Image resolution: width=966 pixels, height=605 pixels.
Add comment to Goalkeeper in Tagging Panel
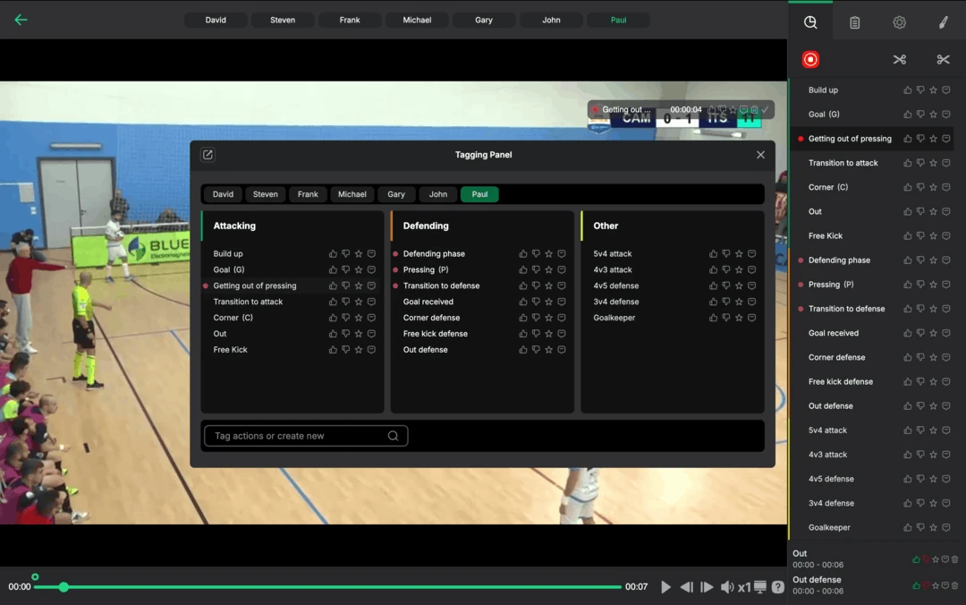[751, 318]
